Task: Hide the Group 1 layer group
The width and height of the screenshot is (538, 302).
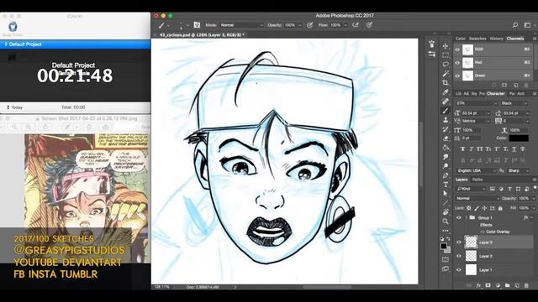Action: coord(459,218)
